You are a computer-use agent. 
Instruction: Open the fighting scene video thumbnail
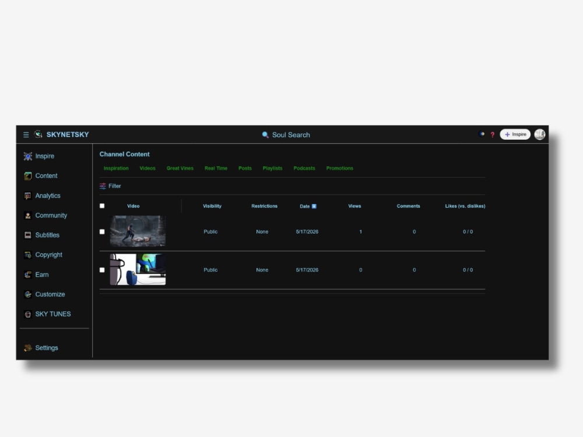coord(138,231)
